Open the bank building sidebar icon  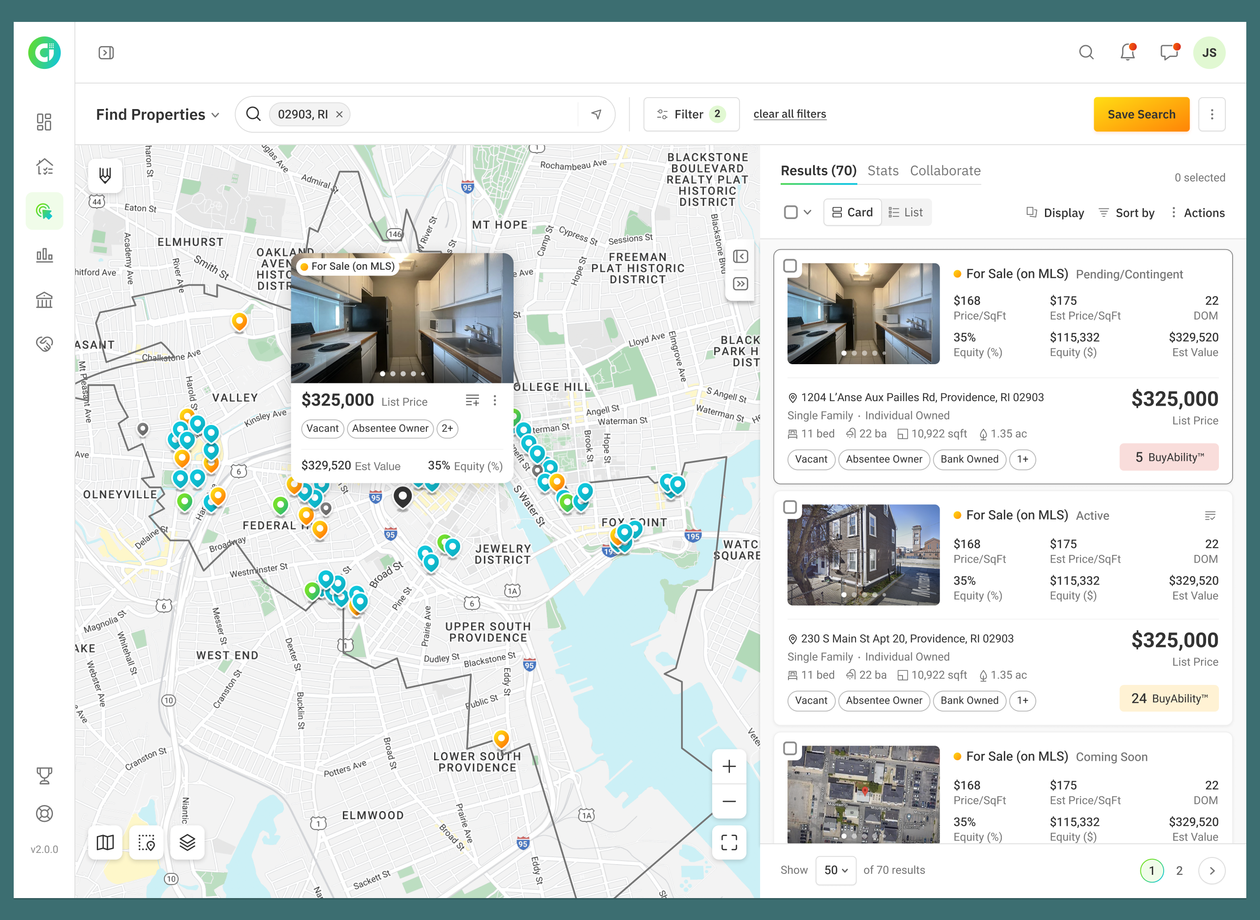coord(45,300)
